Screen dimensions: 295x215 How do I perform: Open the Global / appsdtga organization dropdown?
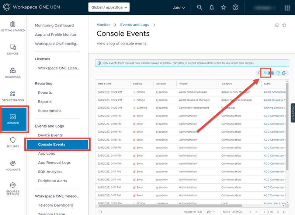point(109,7)
